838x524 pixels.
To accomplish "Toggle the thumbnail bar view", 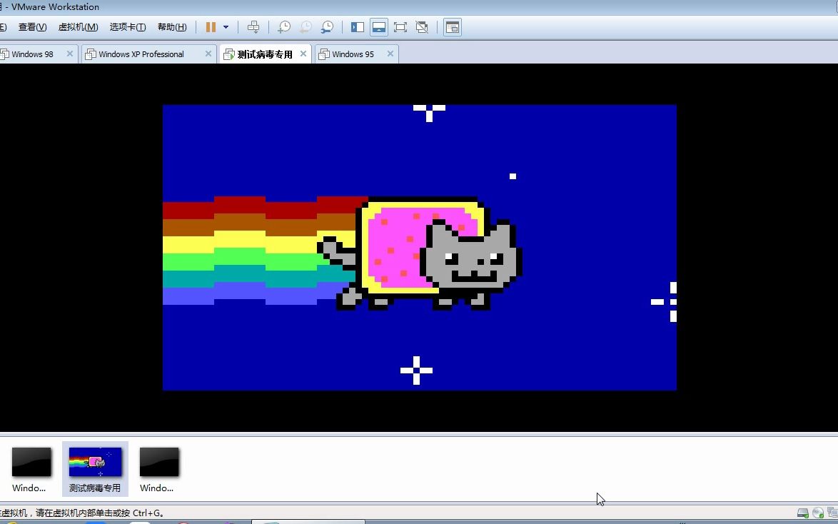I will (379, 26).
